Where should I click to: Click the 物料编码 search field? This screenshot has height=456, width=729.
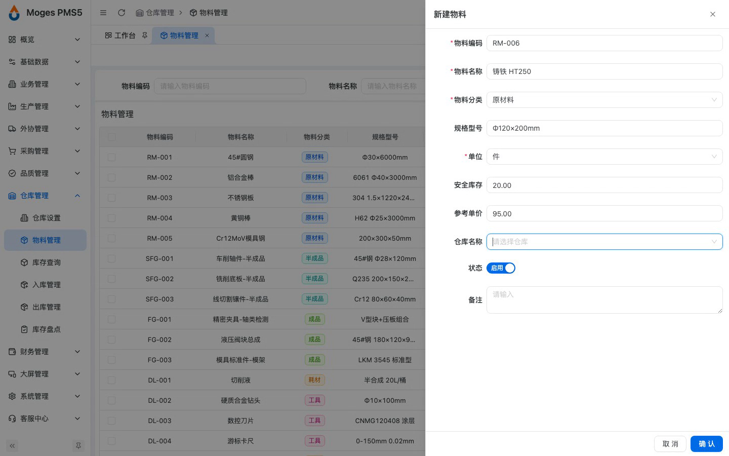(x=230, y=86)
